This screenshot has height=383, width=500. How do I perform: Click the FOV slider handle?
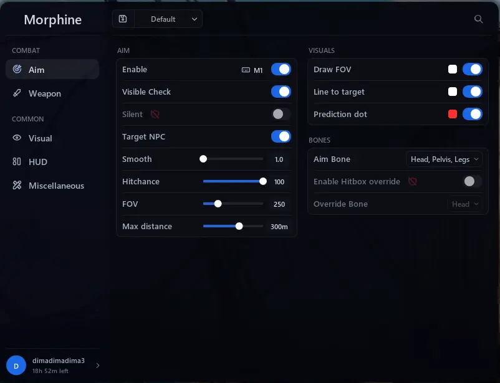(x=218, y=204)
